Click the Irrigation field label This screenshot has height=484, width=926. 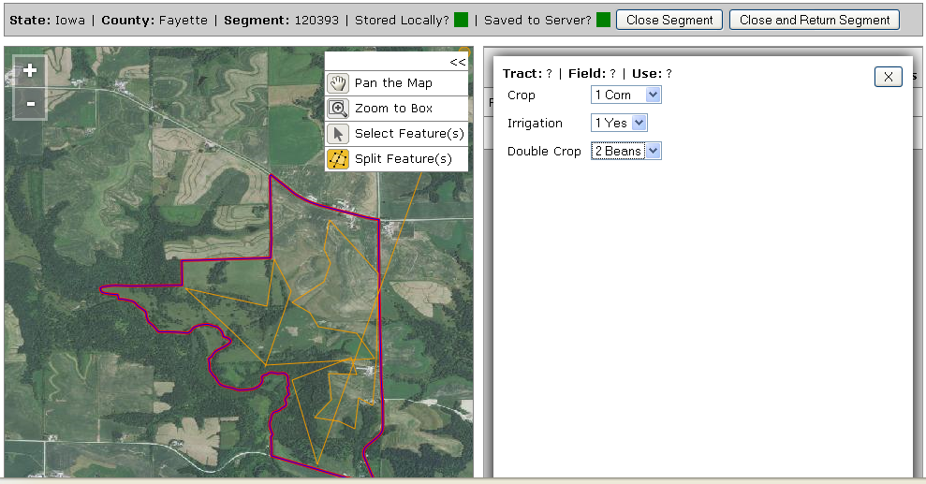pos(535,124)
